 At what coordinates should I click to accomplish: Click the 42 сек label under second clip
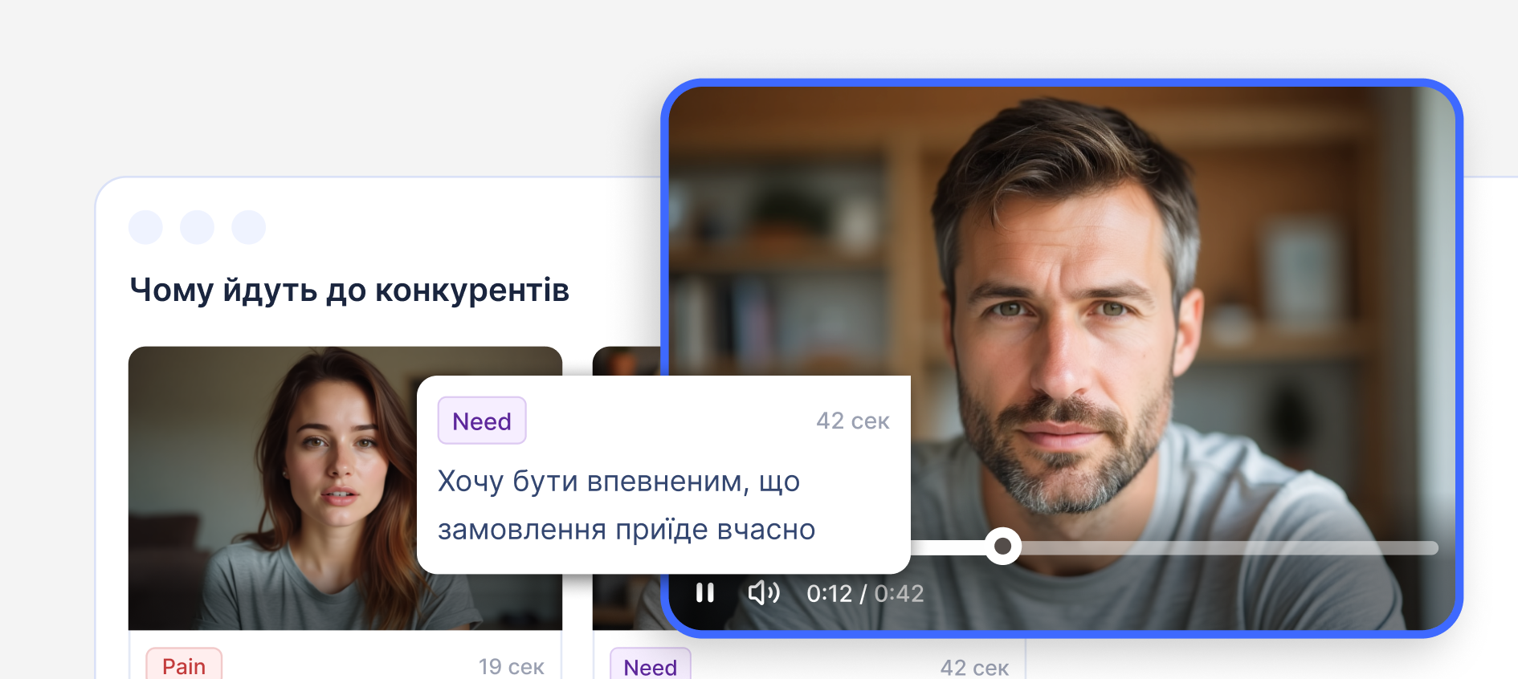coord(974,667)
